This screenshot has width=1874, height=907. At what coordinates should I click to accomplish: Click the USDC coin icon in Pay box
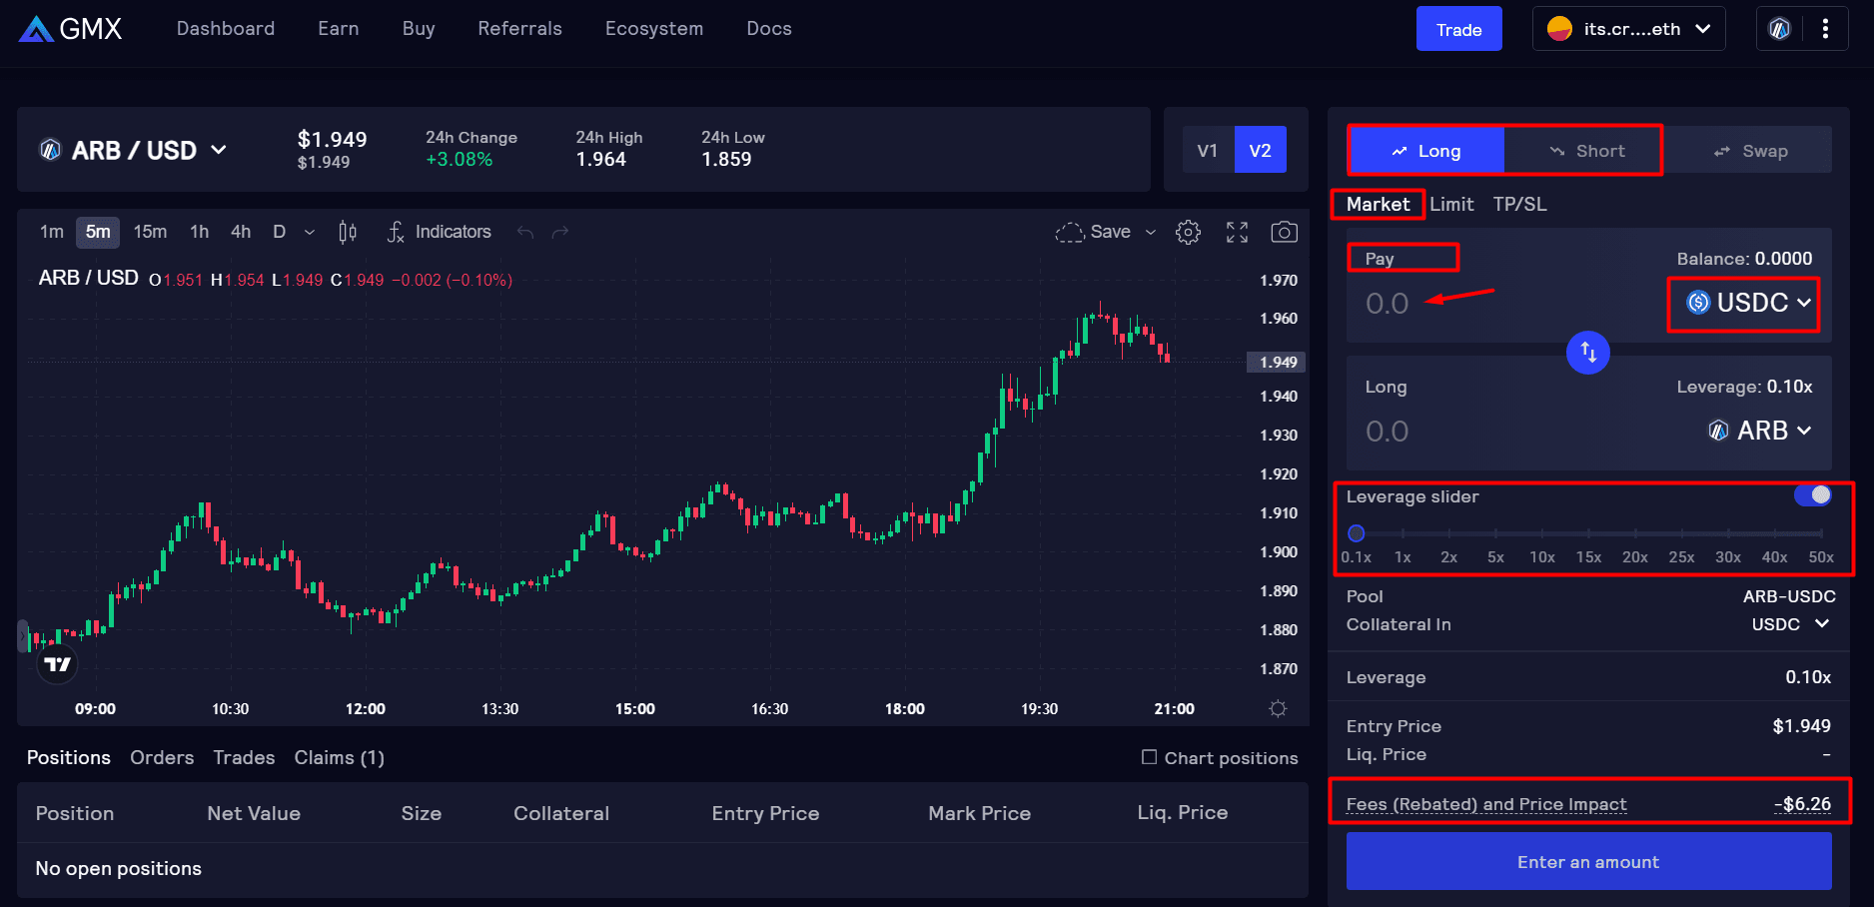[x=1698, y=302]
